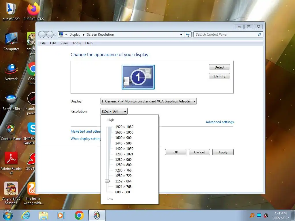Open the Edit menu

[x=53, y=43]
